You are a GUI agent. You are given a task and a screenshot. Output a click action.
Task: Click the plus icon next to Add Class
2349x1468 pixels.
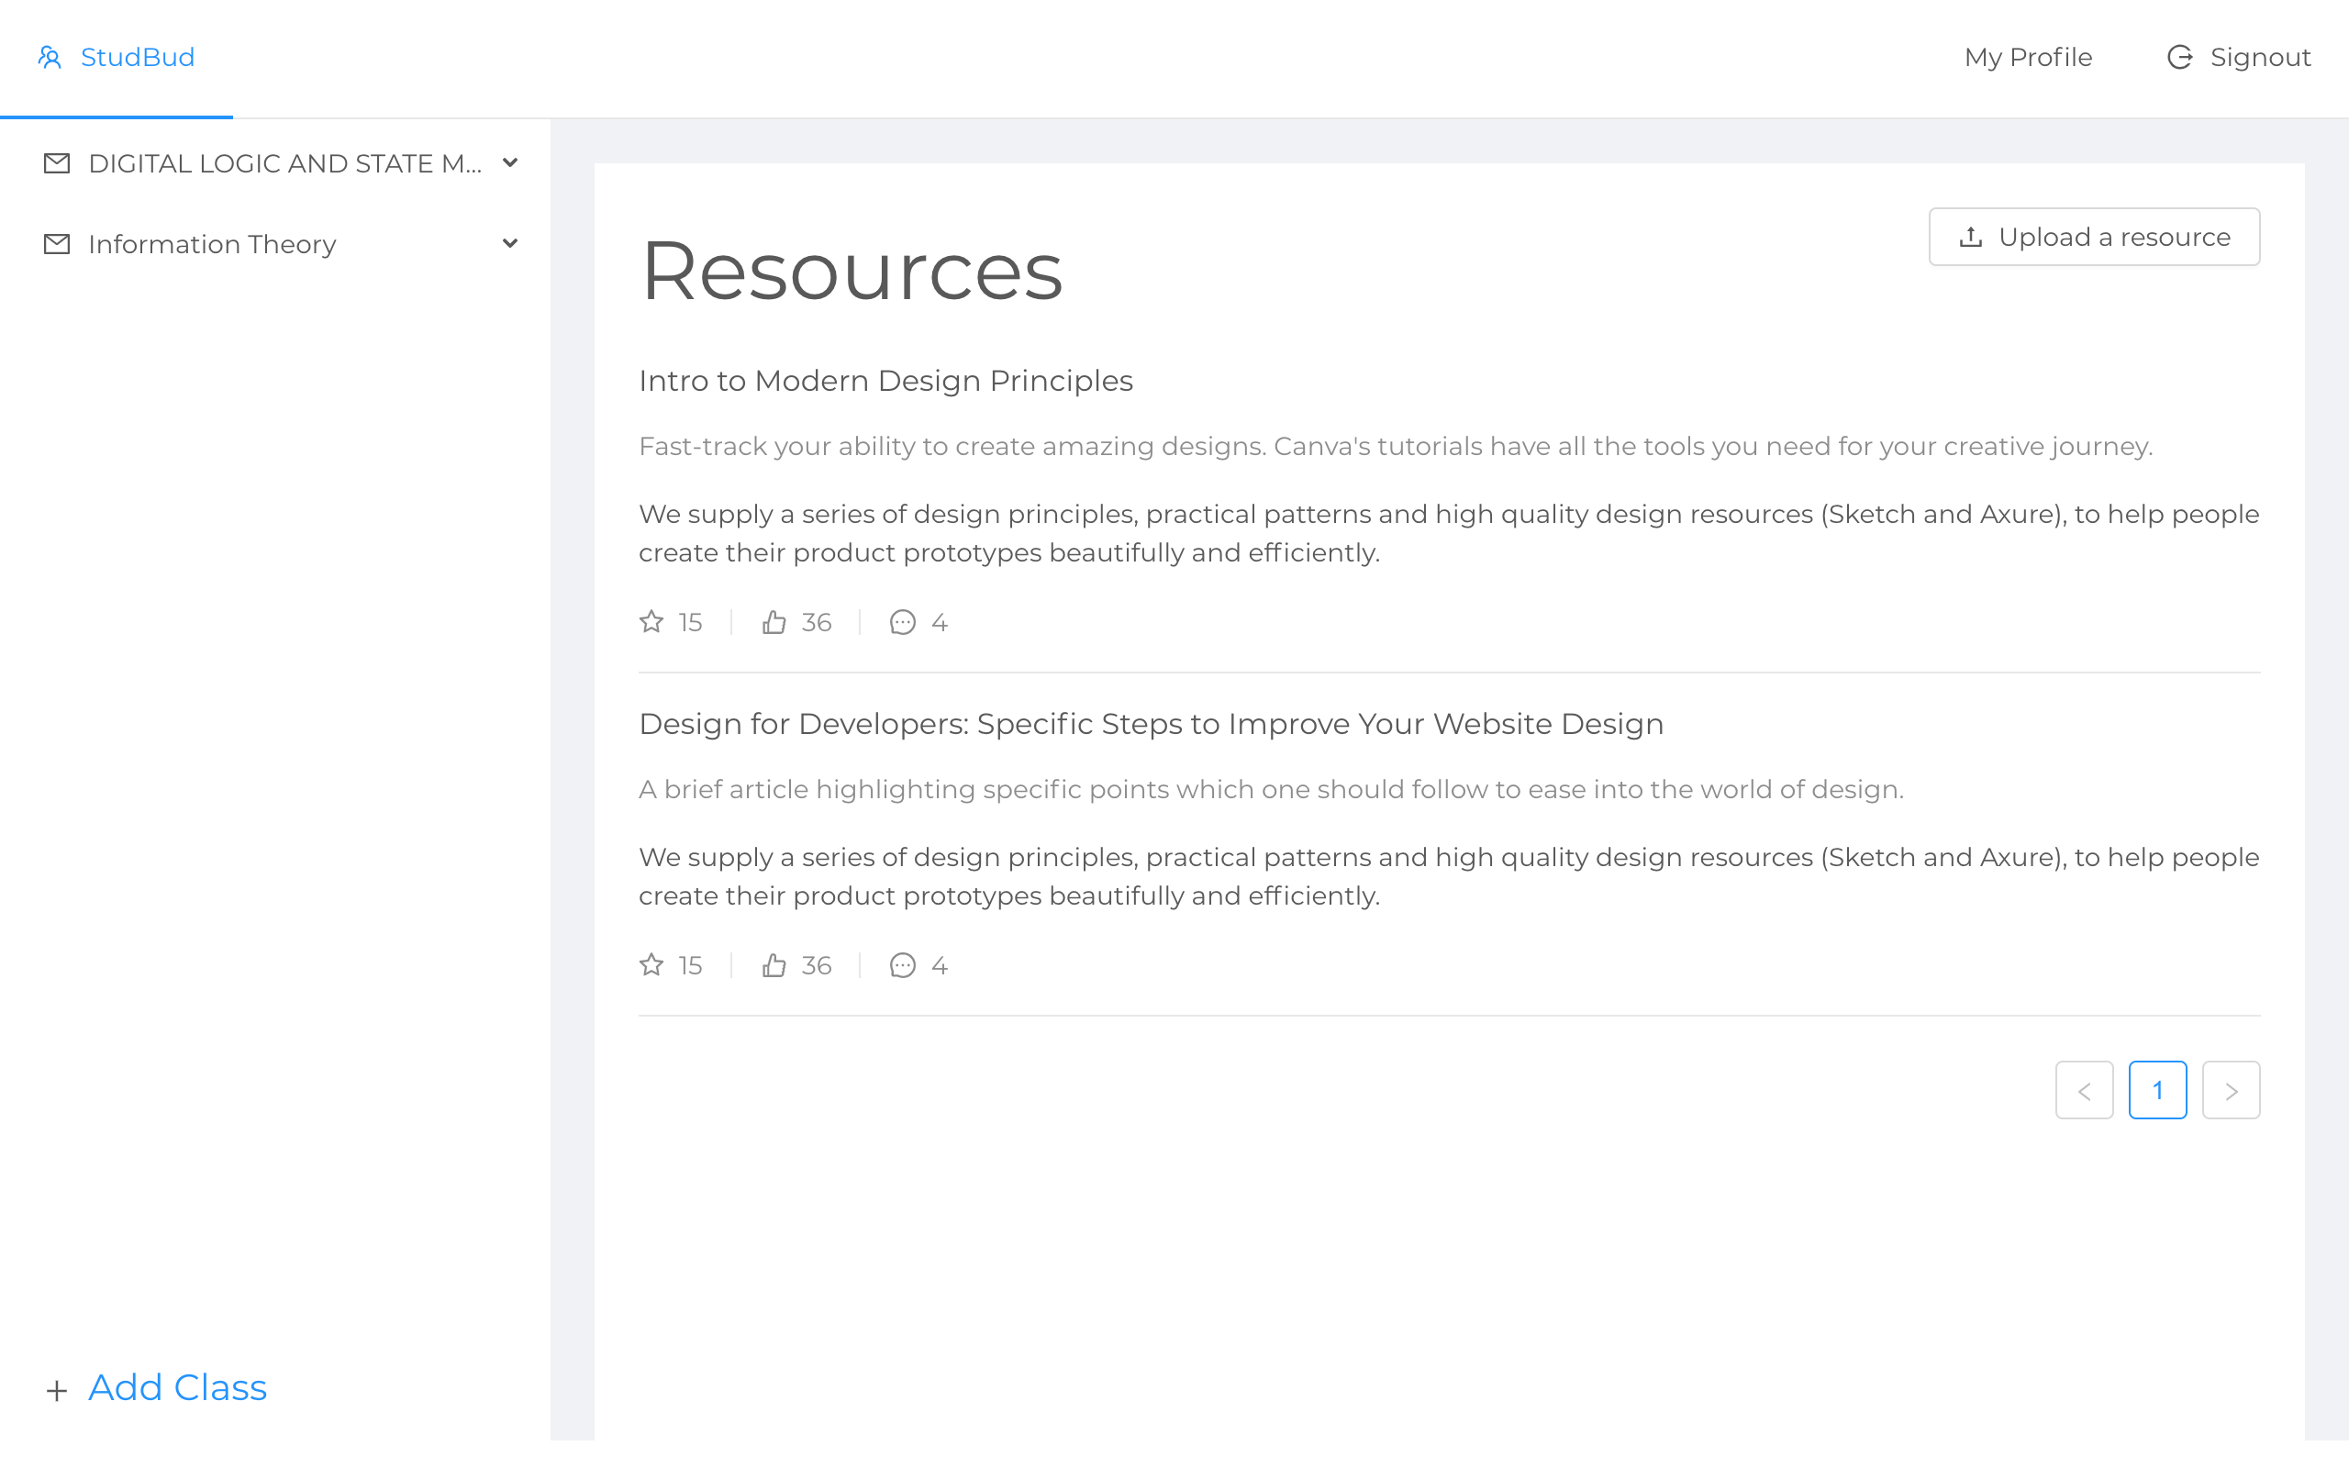point(56,1390)
